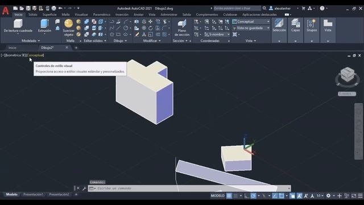
Task: Select the Rectangle drawing tool
Action: point(118,34)
